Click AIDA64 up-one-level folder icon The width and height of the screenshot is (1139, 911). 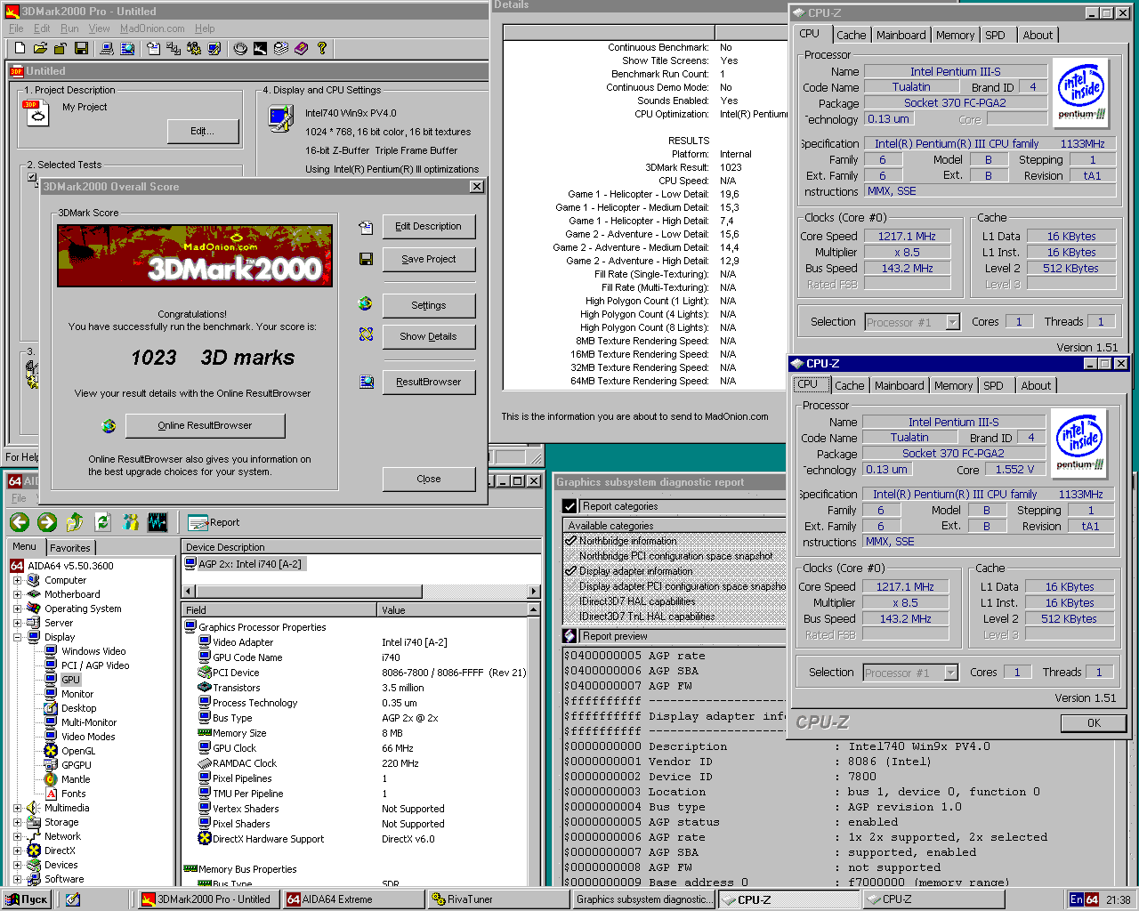75,522
